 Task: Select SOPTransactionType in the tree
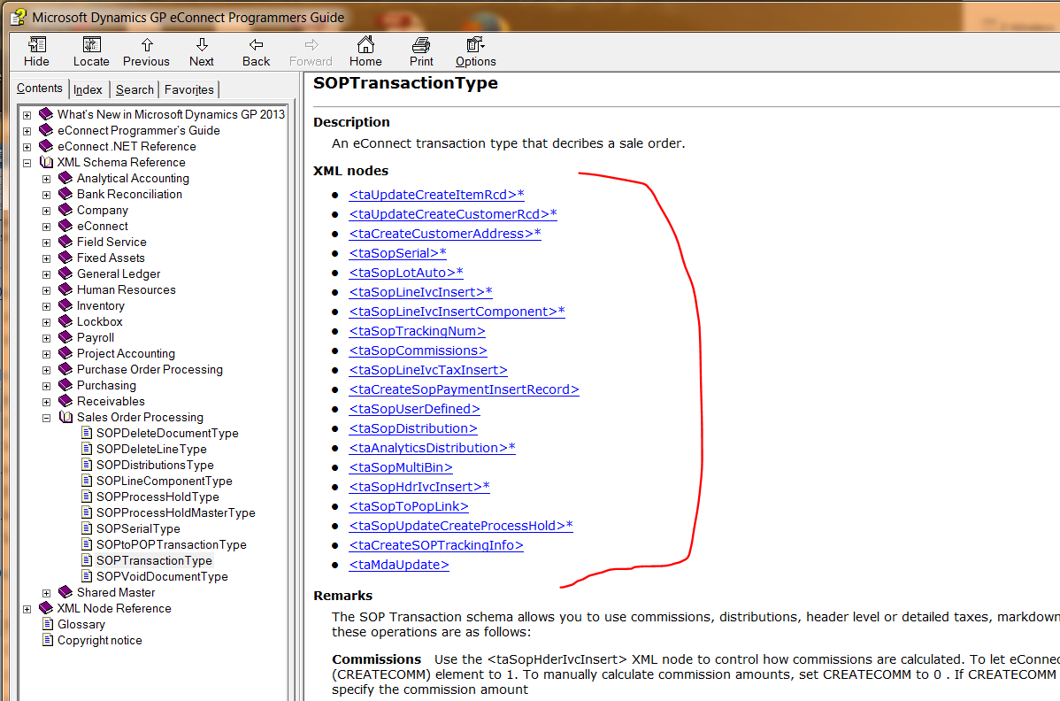pos(154,560)
